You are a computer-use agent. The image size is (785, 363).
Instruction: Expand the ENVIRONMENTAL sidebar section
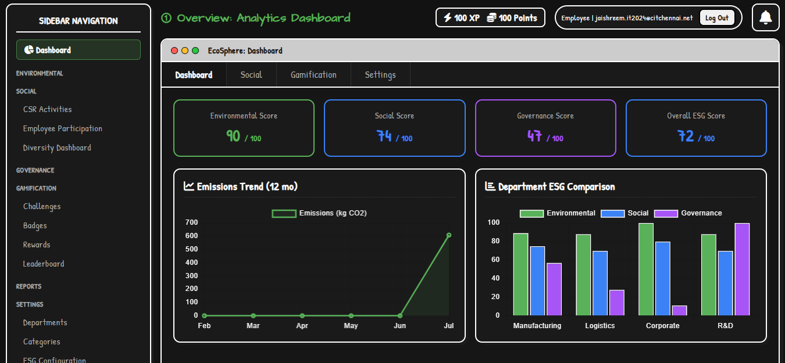40,74
